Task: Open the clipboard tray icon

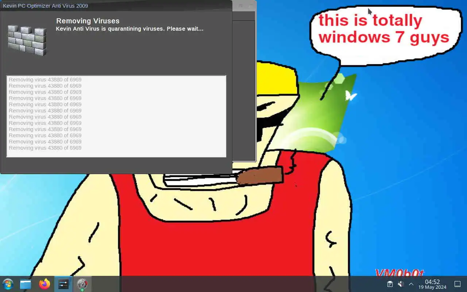Action: pyautogui.click(x=390, y=284)
